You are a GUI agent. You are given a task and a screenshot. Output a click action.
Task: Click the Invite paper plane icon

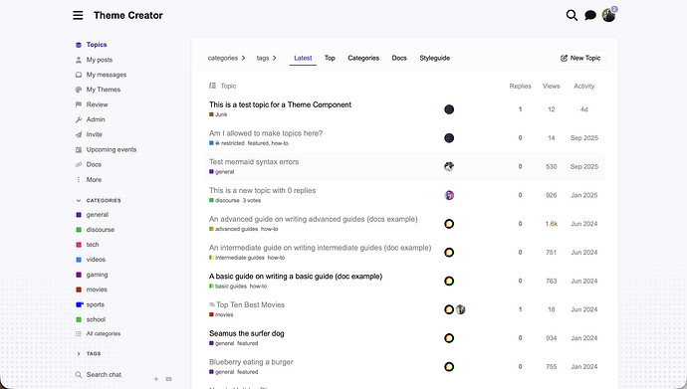click(79, 134)
